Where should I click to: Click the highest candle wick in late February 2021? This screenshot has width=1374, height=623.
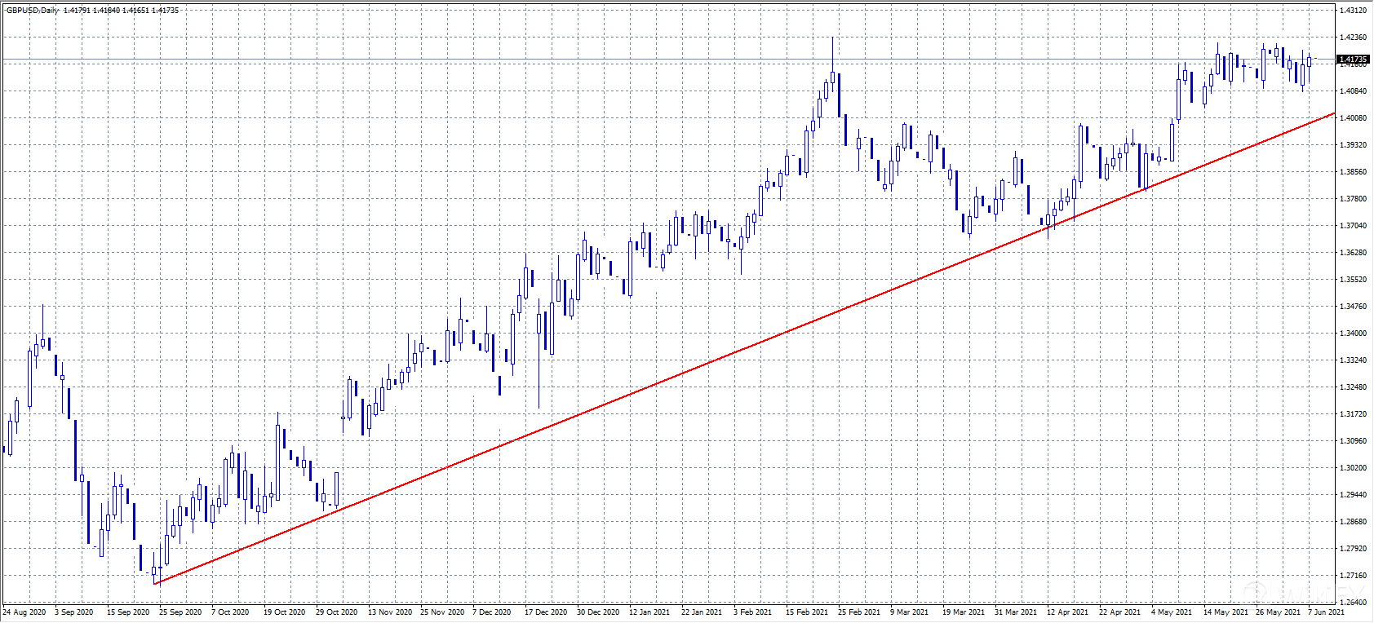(x=832, y=41)
